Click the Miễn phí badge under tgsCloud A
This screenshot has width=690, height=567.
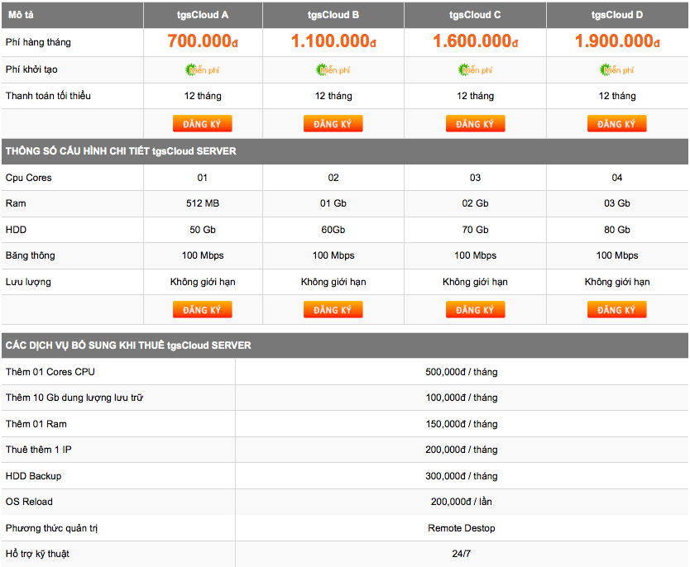point(203,70)
